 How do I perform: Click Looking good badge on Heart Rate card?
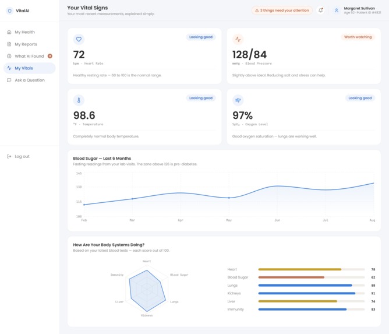201,37
